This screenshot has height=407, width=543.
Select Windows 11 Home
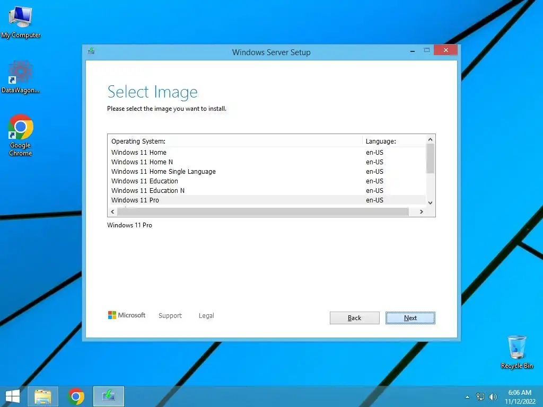coord(267,152)
